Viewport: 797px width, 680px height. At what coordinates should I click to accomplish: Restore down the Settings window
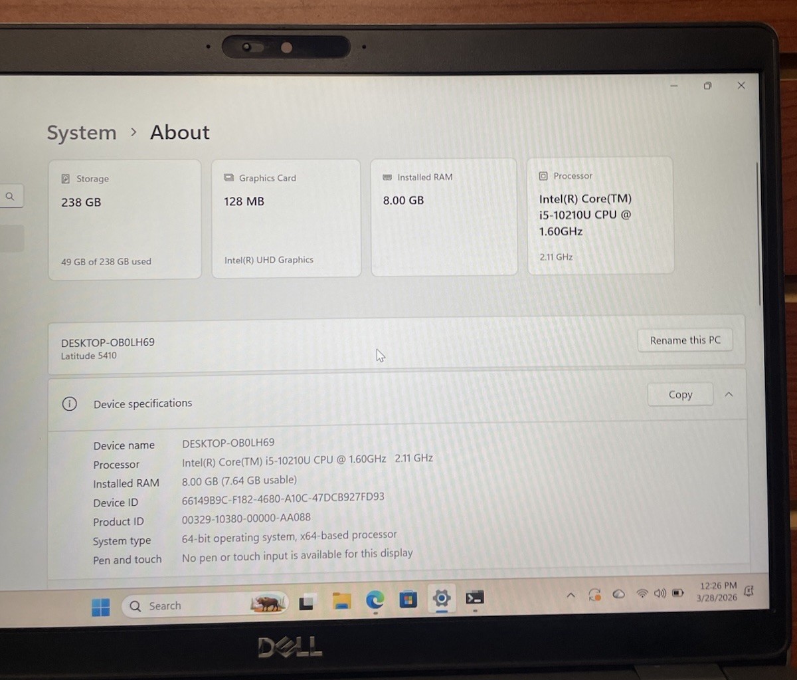tap(707, 86)
